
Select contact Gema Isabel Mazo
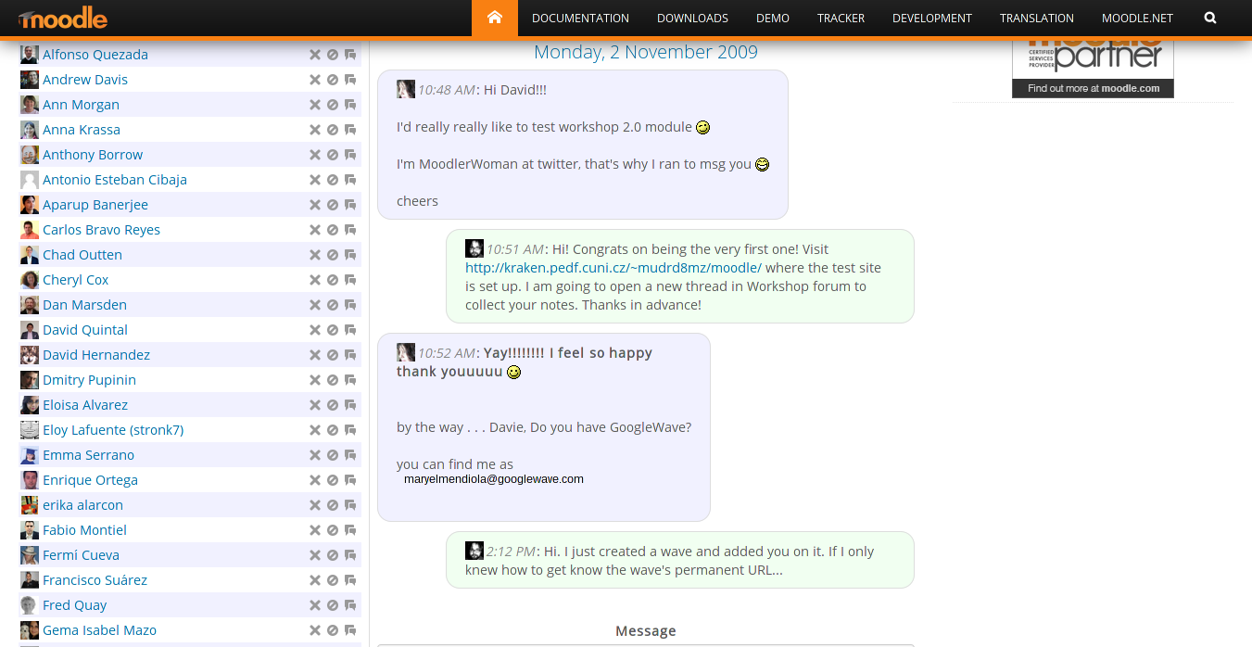pos(99,630)
